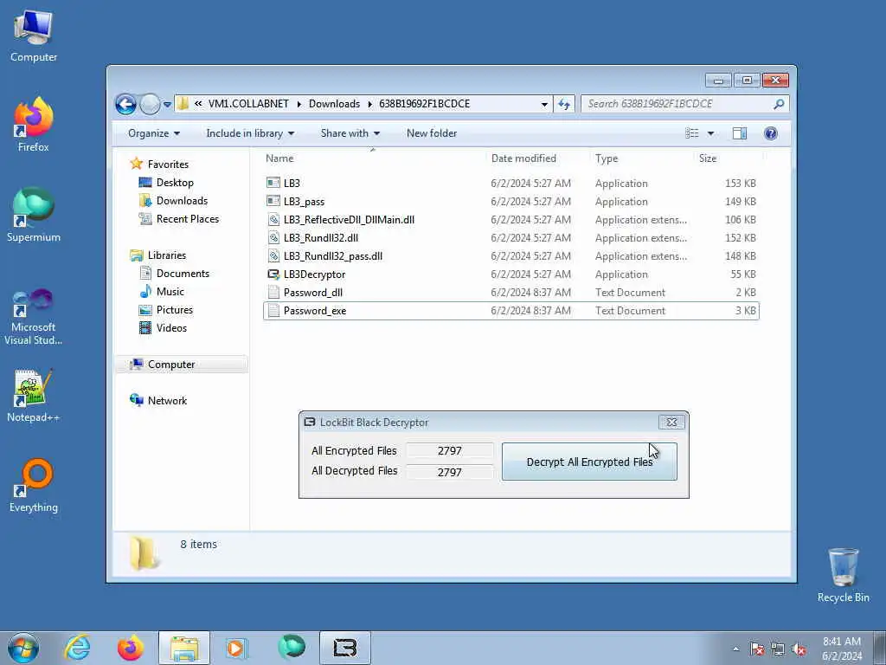Expand the address bar history dropdown
The image size is (886, 665).
pos(544,104)
